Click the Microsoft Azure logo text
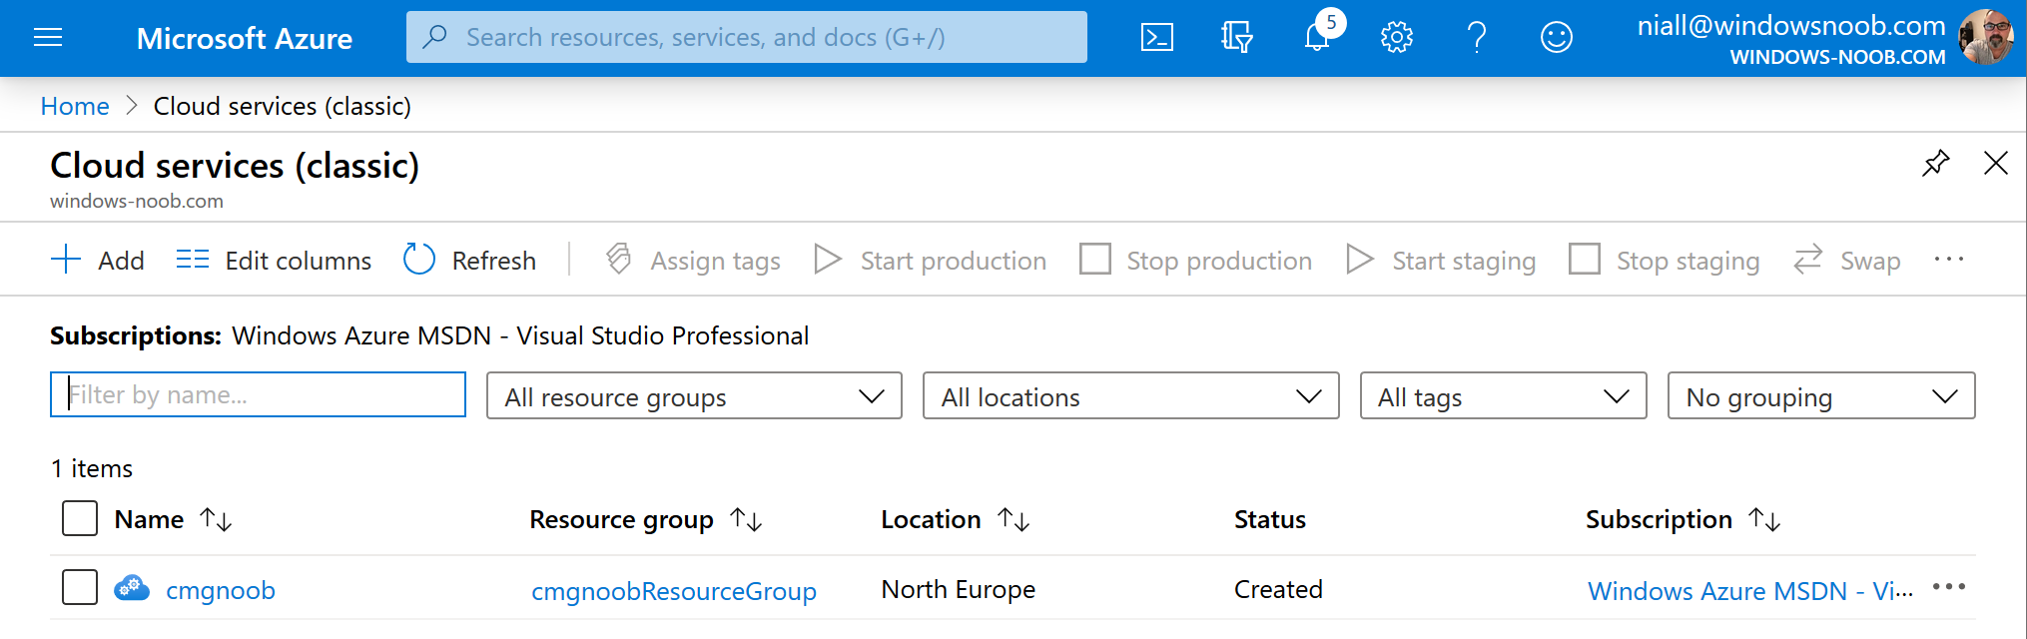2027x639 pixels. [245, 38]
